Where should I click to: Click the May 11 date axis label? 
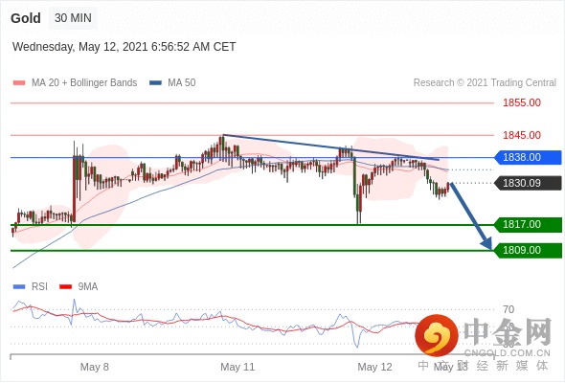click(x=237, y=367)
